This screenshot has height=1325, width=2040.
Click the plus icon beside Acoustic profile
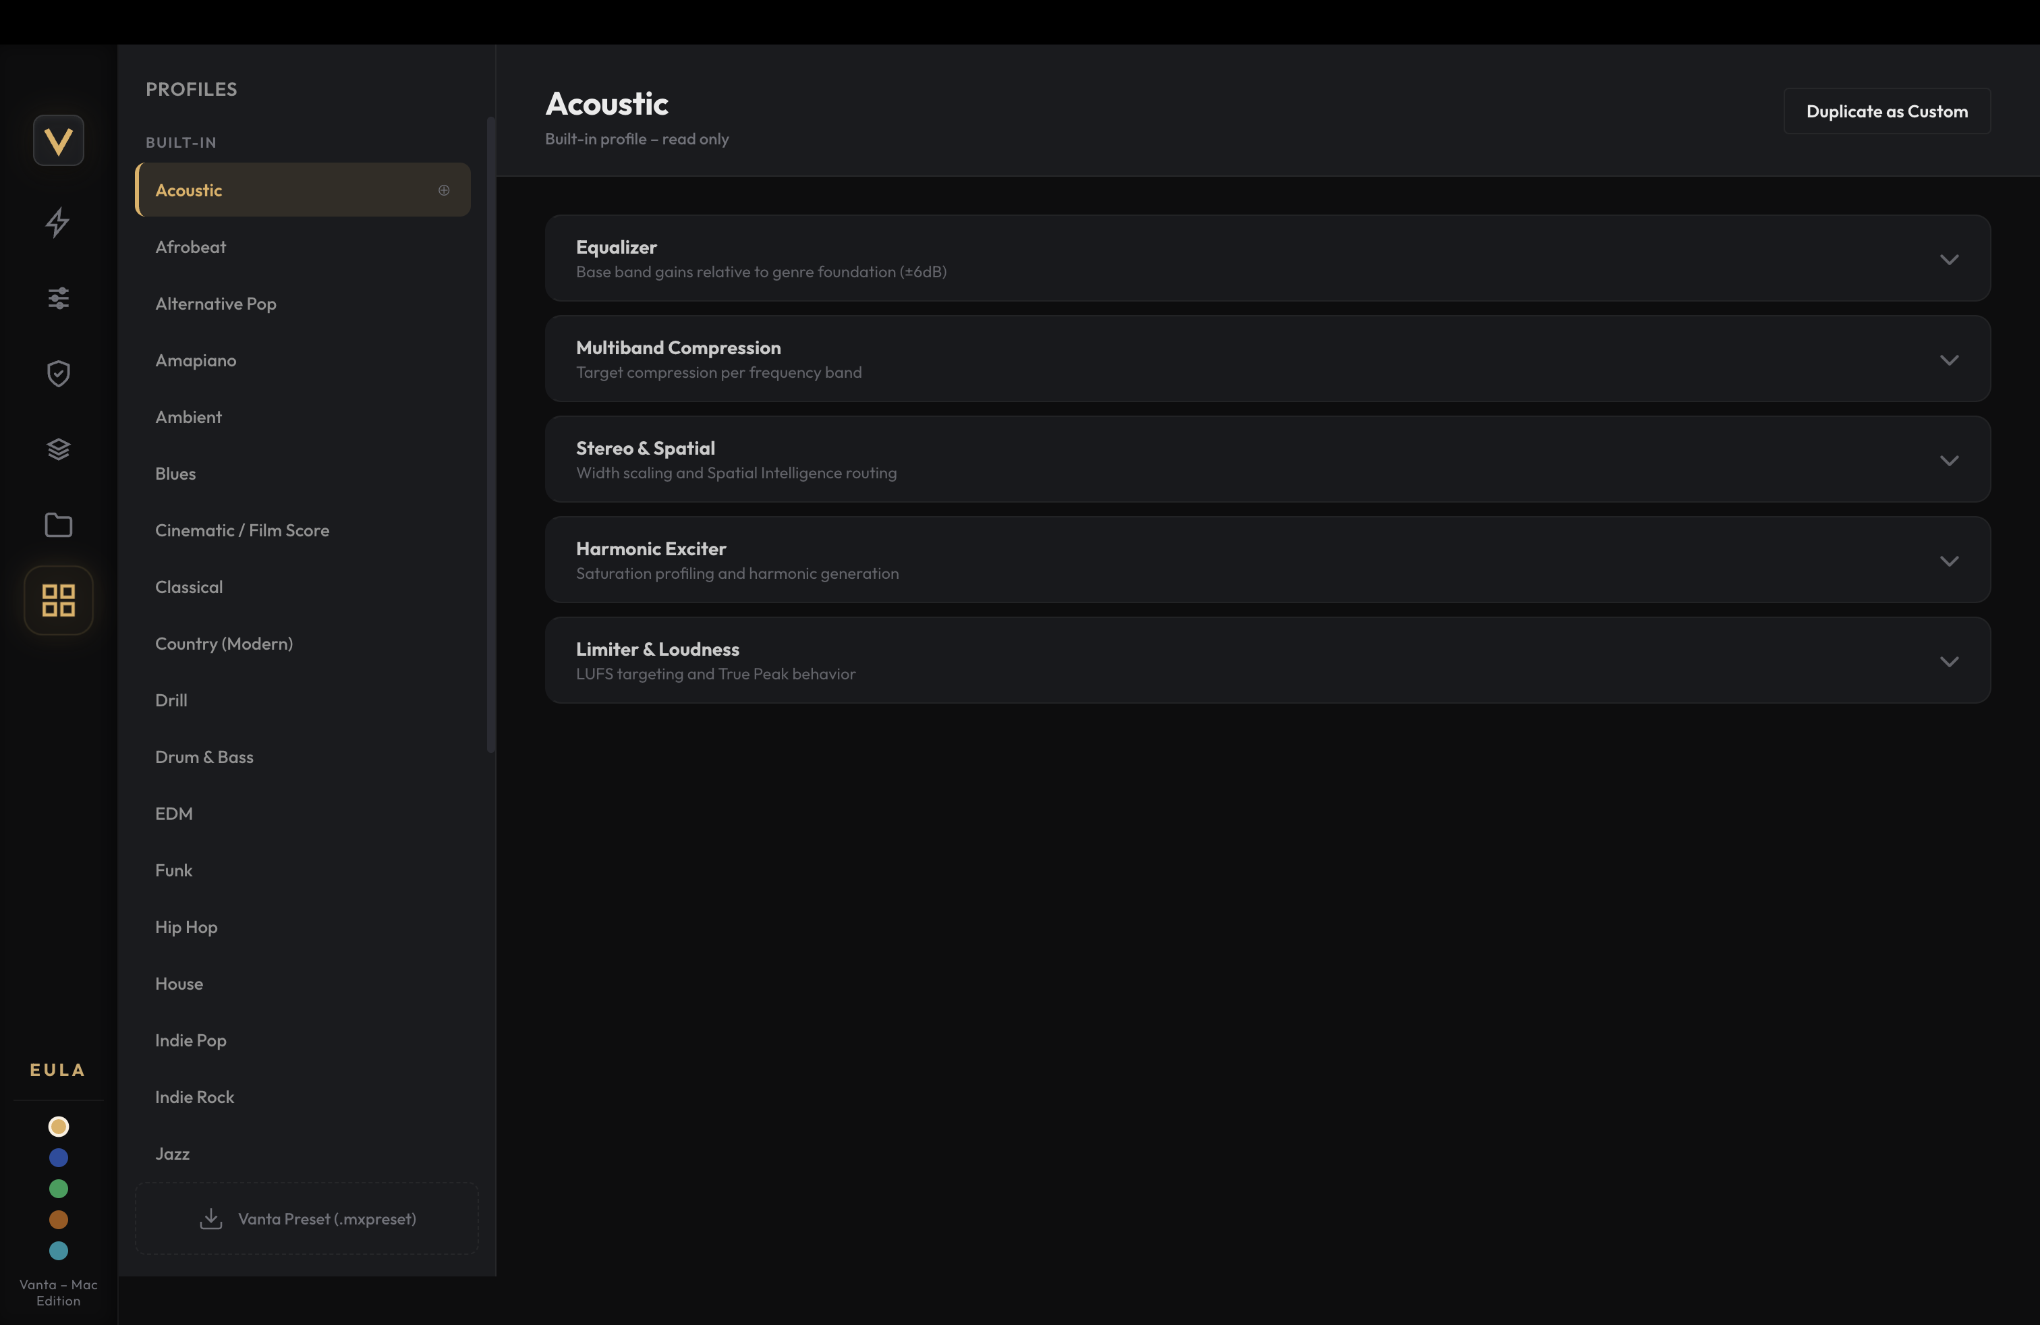click(x=444, y=190)
